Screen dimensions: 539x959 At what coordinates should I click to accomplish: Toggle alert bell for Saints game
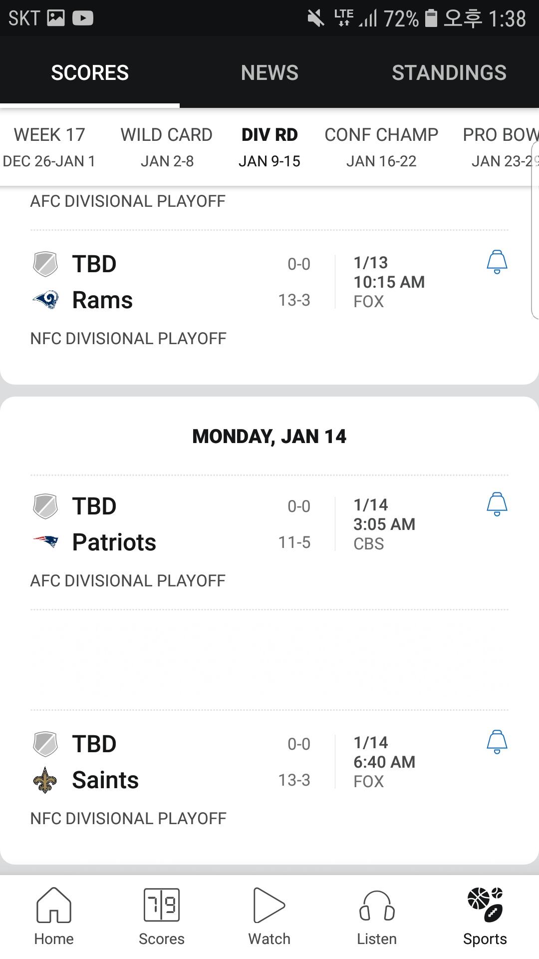click(x=497, y=742)
